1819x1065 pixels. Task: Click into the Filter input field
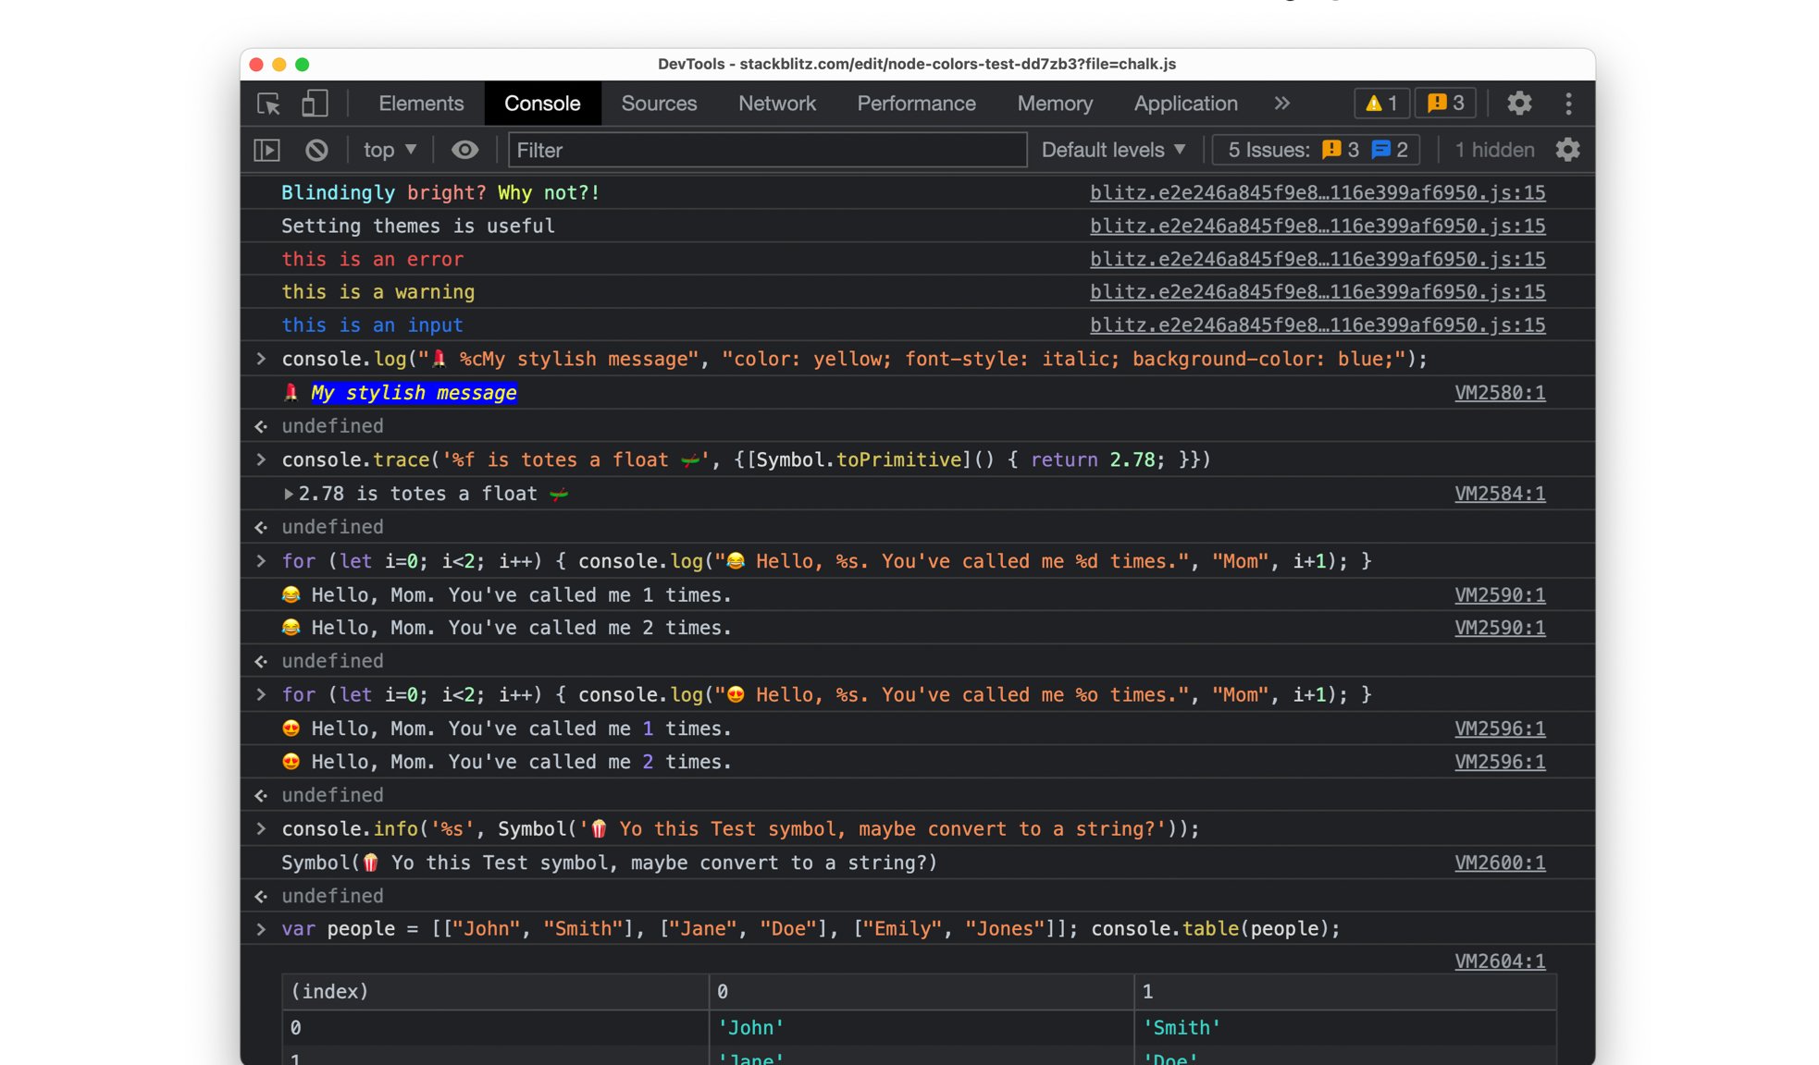pyautogui.click(x=766, y=150)
